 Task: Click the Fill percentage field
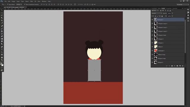point(170,16)
